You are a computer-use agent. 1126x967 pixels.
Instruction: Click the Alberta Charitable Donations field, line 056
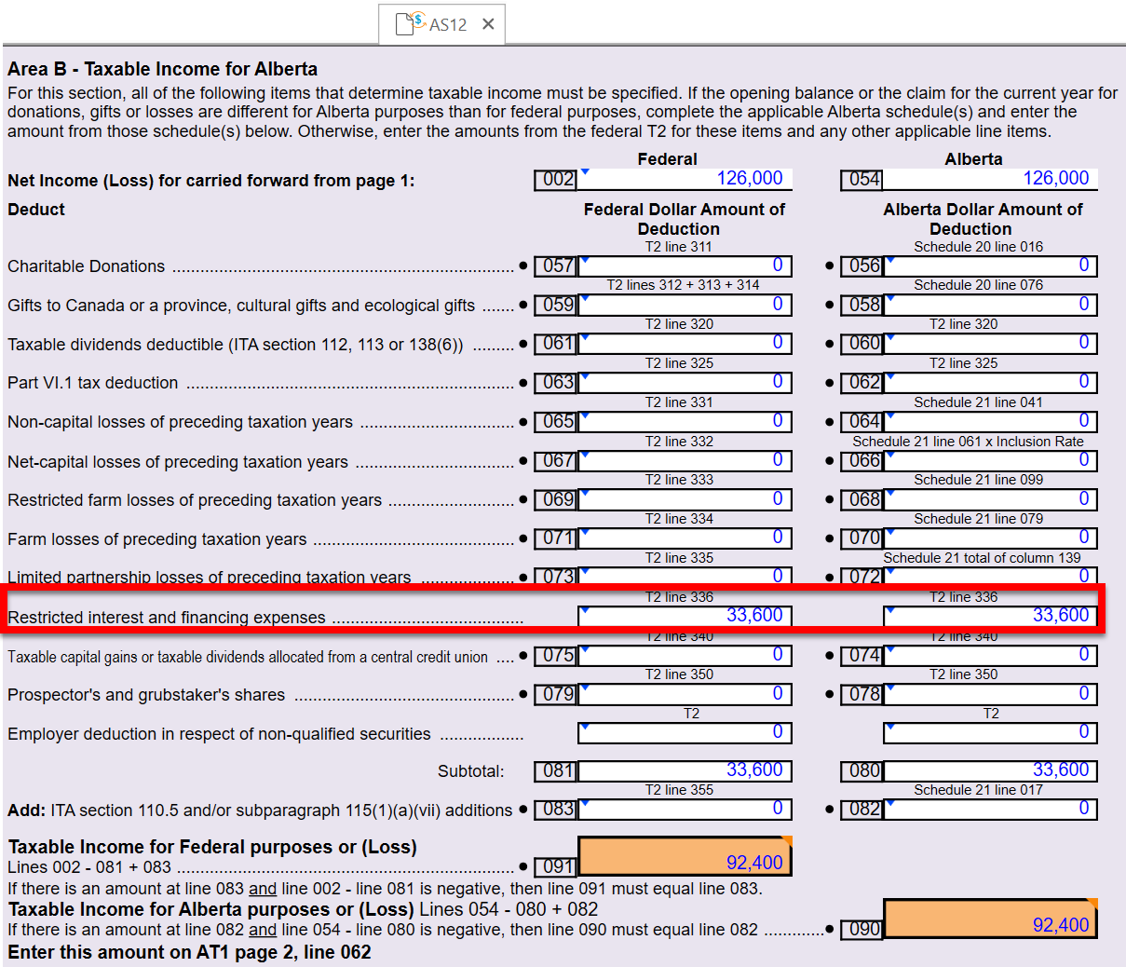tap(990, 266)
